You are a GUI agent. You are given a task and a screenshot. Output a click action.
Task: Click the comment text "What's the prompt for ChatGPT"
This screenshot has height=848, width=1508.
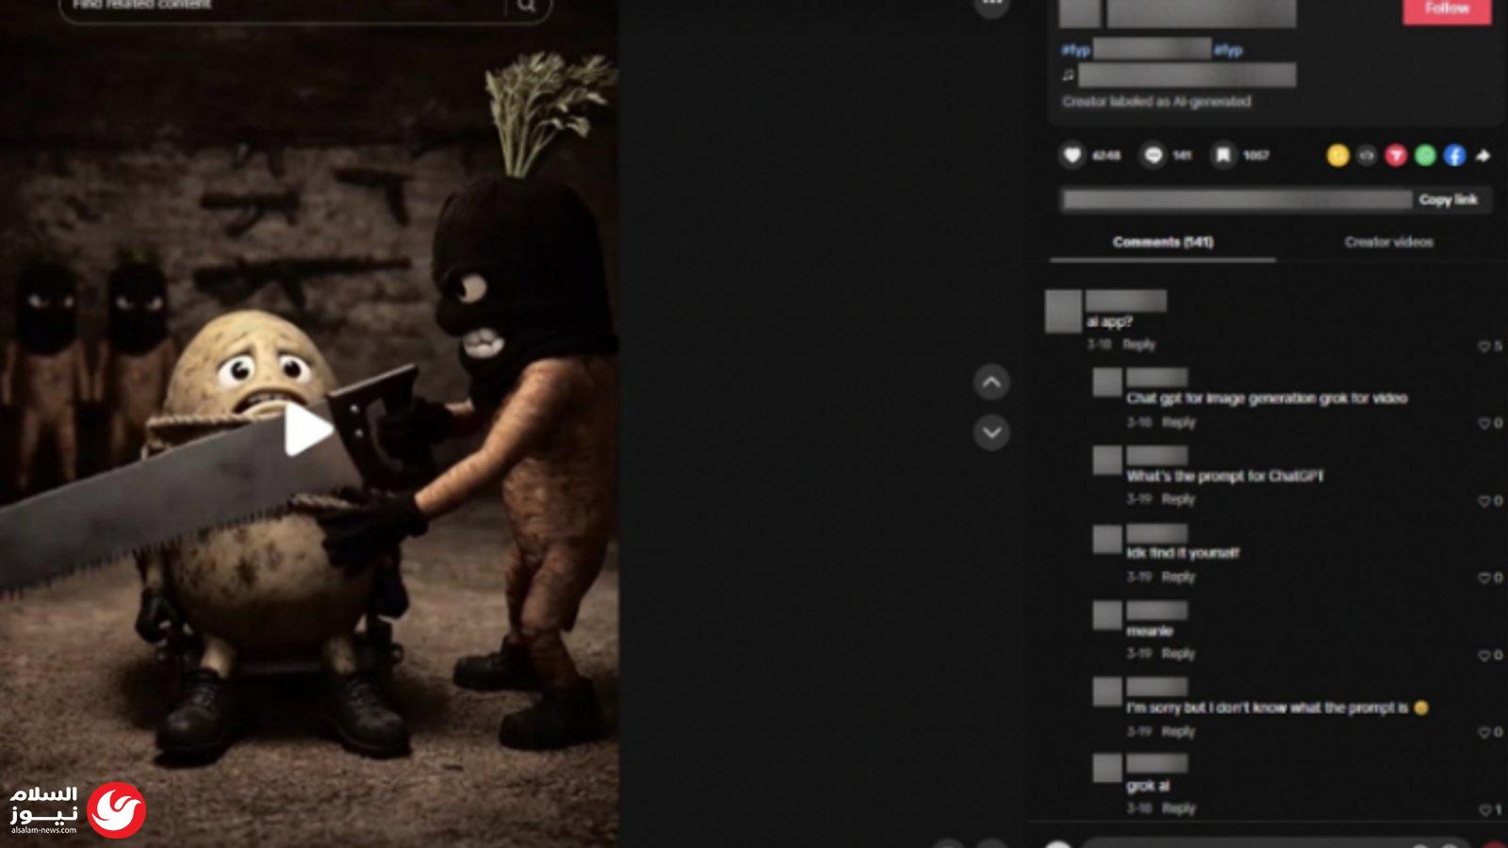coord(1225,477)
